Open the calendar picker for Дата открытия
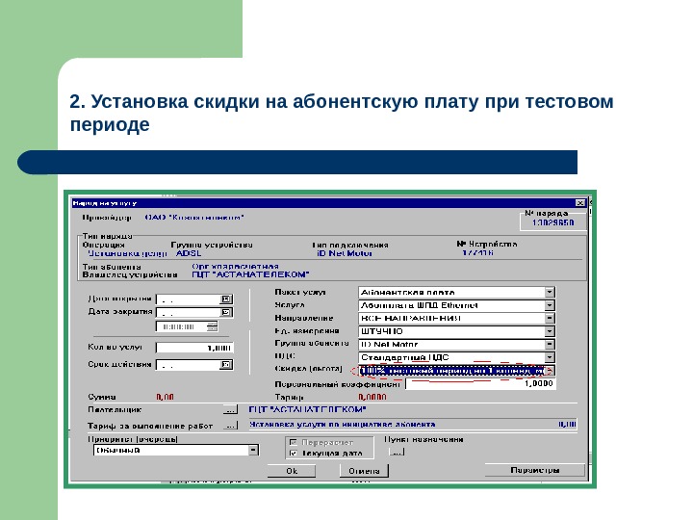Image resolution: width=693 pixels, height=520 pixels. [226, 299]
